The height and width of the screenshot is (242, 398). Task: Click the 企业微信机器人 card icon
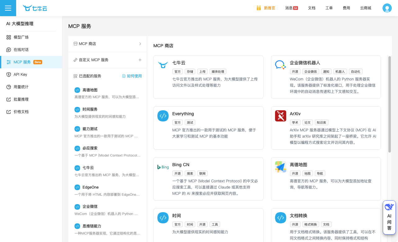(x=281, y=65)
